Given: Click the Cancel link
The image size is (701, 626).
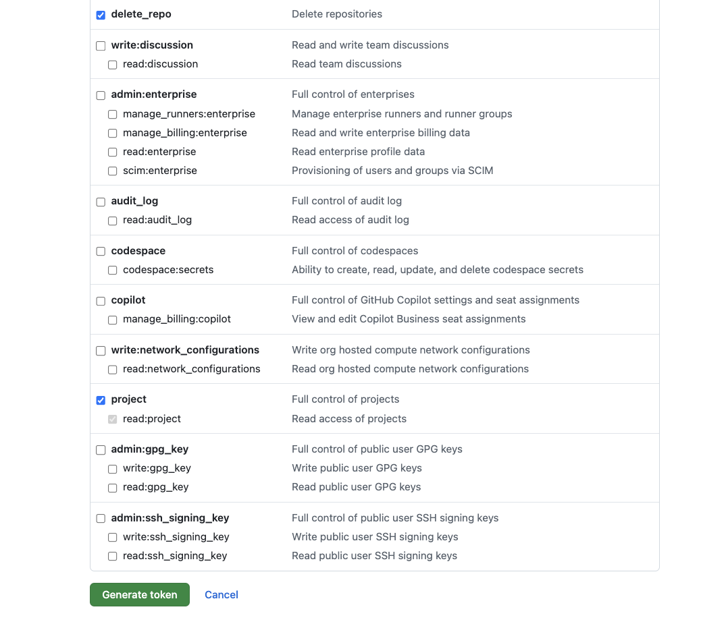Looking at the screenshot, I should (x=222, y=595).
